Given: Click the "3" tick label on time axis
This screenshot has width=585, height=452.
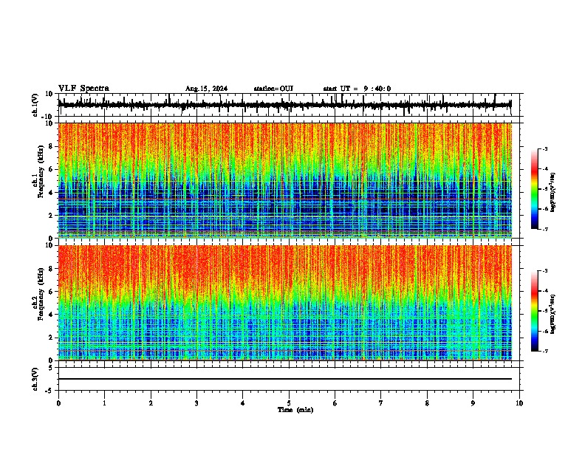Looking at the screenshot, I should point(196,403).
